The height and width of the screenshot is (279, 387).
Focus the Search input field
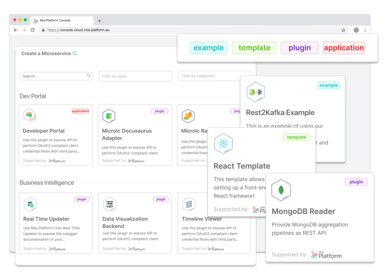coord(56,76)
